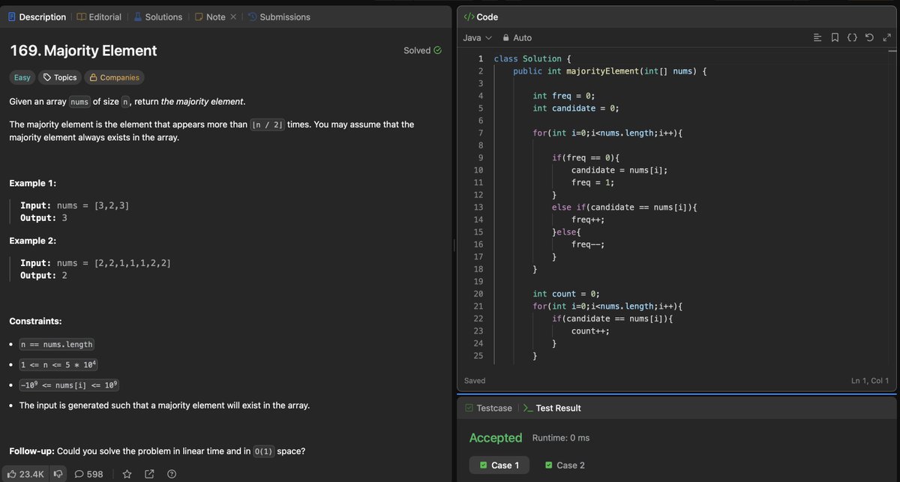This screenshot has width=900, height=482.
Task: Show the Topics tag
Action: click(60, 77)
